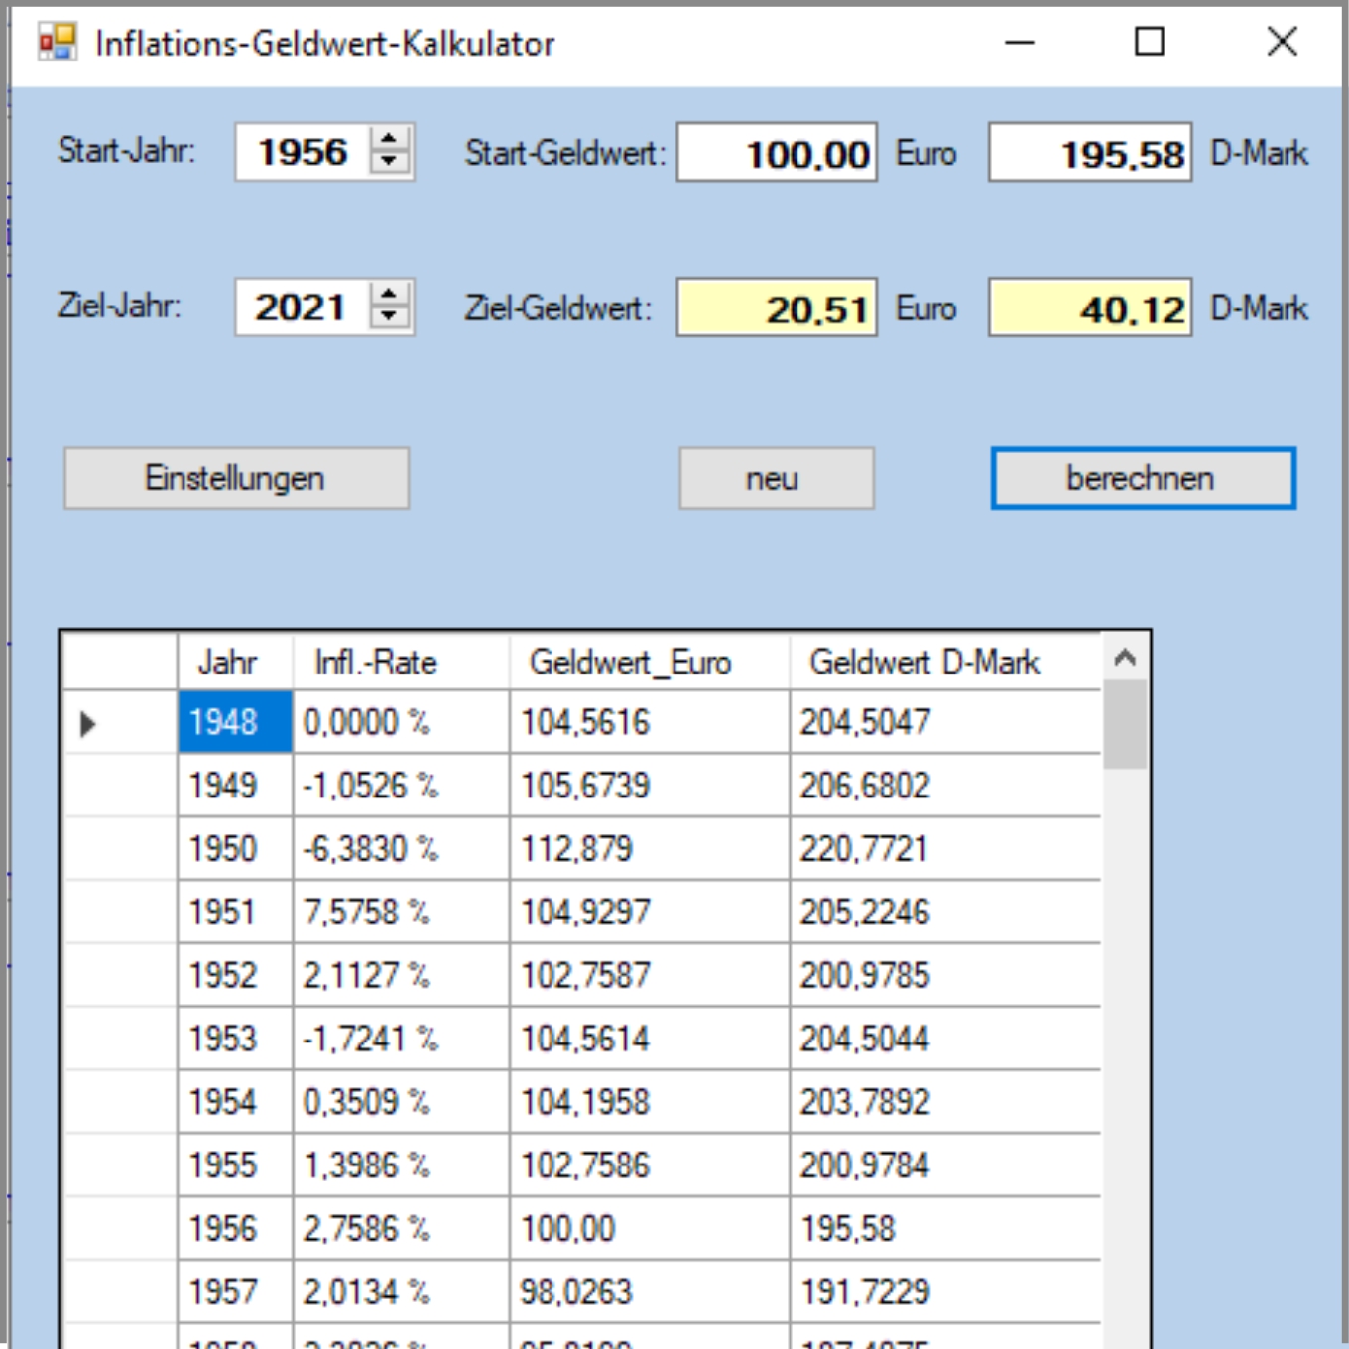1349x1349 pixels.
Task: Maximize the calculator window
Action: pos(1149,42)
